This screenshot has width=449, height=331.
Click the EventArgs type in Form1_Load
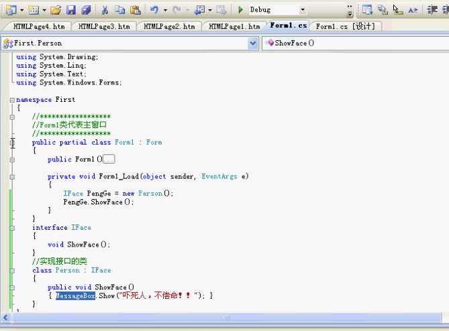click(219, 177)
